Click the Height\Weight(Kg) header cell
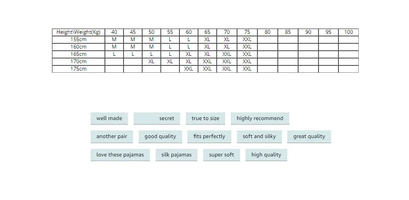 pos(78,32)
